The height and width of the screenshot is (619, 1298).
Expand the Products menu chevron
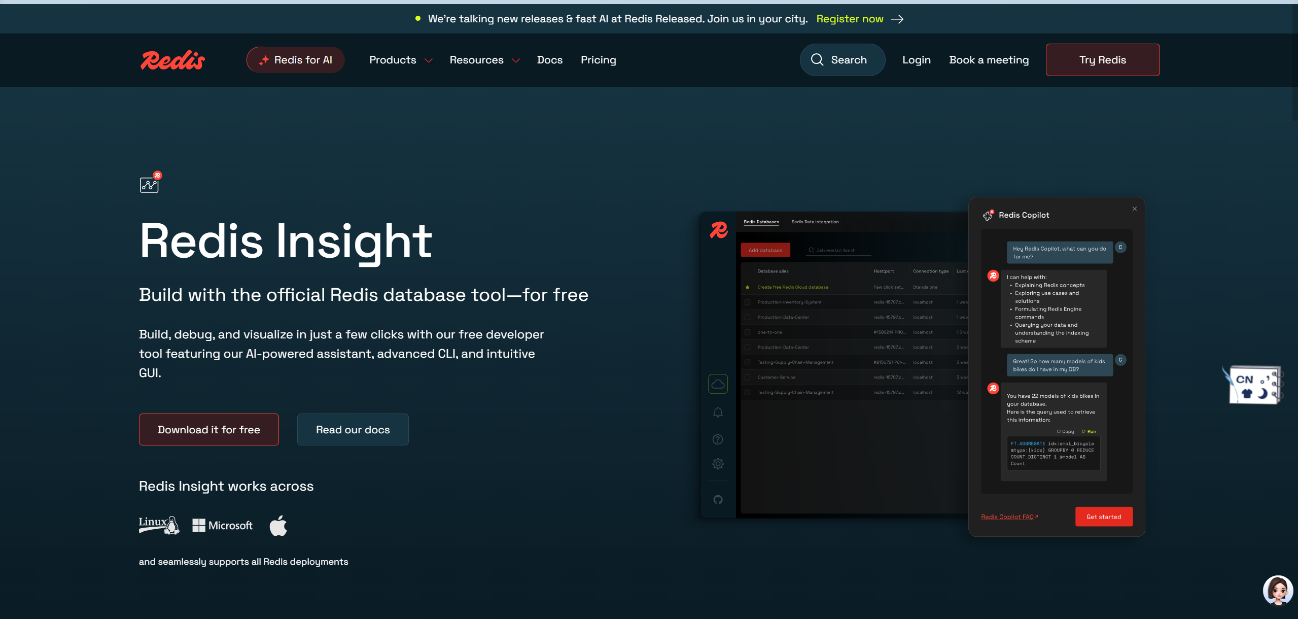(x=429, y=60)
